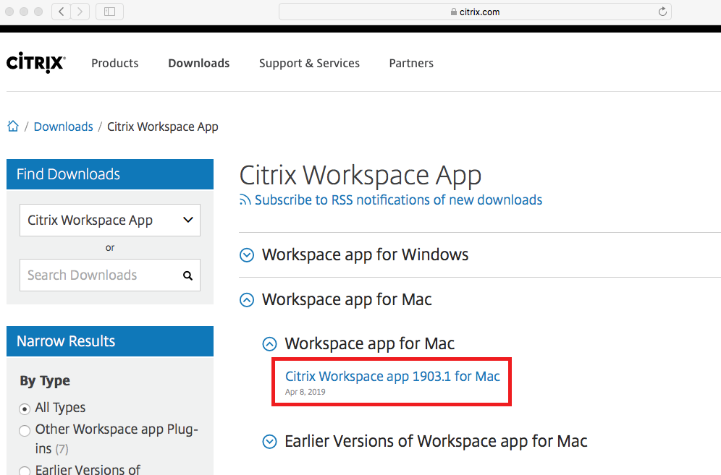
Task: Toggle the Safari sidebar button
Action: [109, 12]
